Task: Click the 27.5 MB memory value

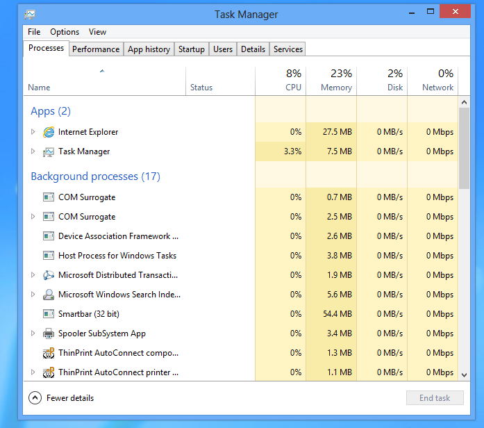Action: [337, 132]
